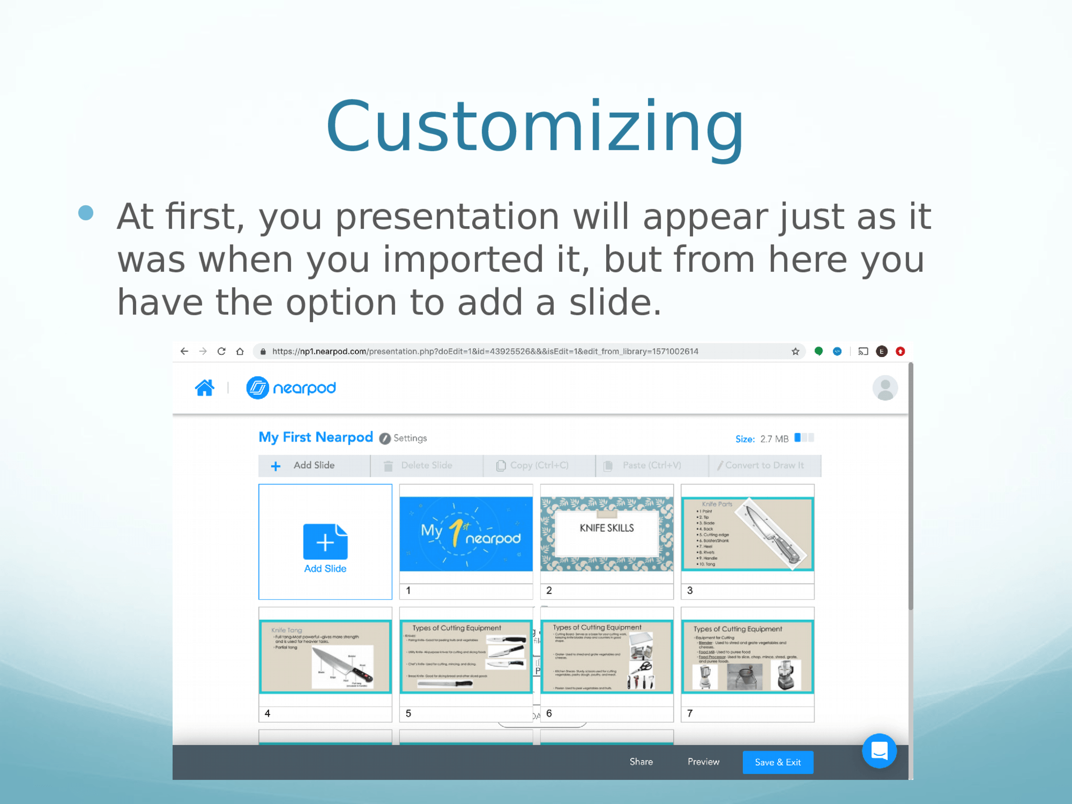1072x804 pixels.
Task: Select slide 5 thumbnail with knives
Action: tap(466, 665)
